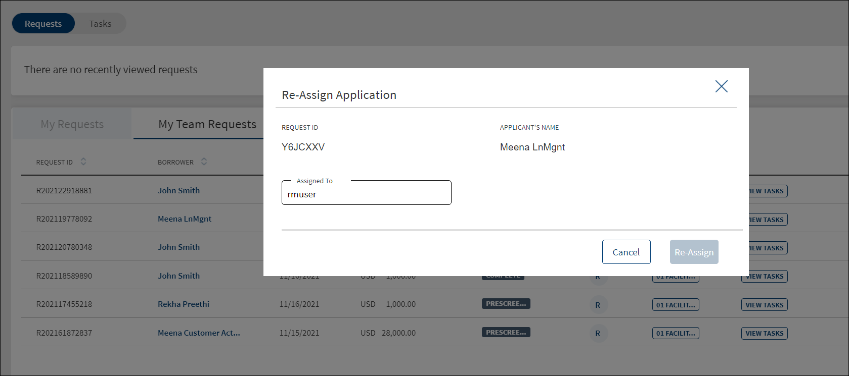Open borrower Rekha Preethi link
The height and width of the screenshot is (376, 849).
[x=184, y=304]
